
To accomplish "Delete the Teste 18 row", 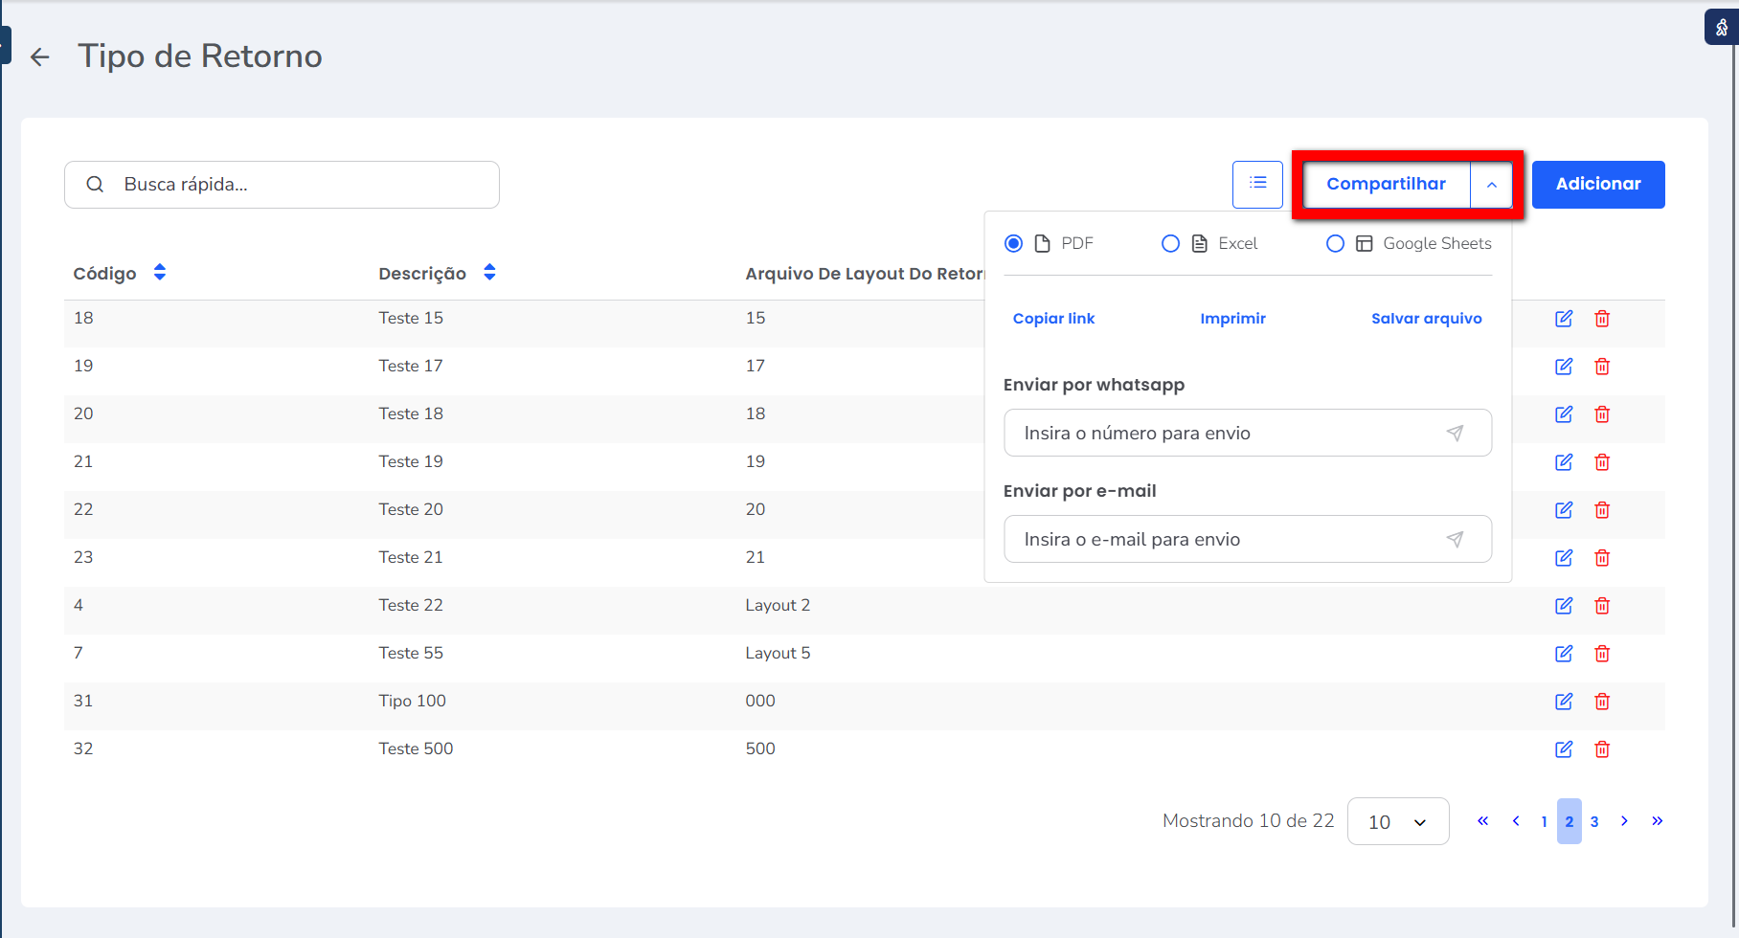I will point(1602,414).
